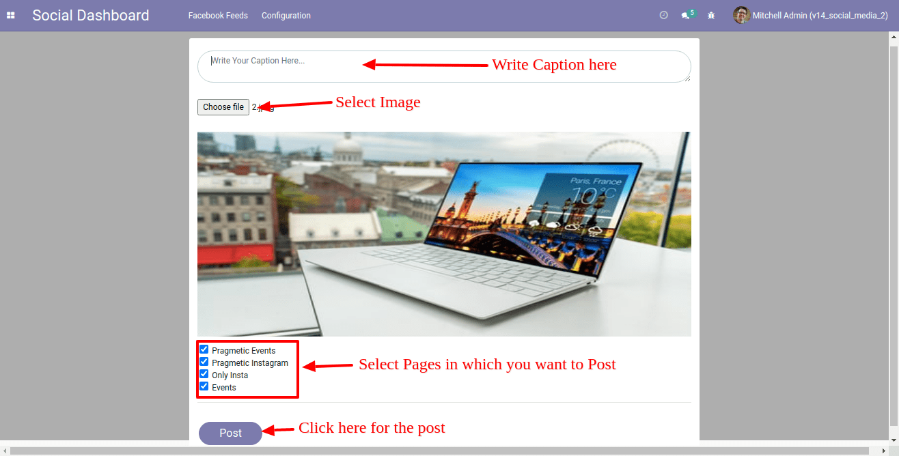Expand the Mitchell Admin user menu
The image size is (899, 456).
coord(820,15)
